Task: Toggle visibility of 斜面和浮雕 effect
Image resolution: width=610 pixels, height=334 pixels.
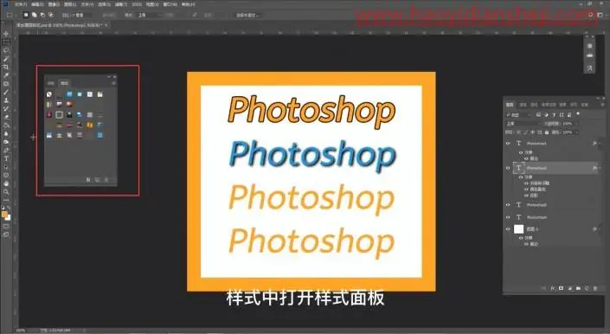Action: click(526, 183)
